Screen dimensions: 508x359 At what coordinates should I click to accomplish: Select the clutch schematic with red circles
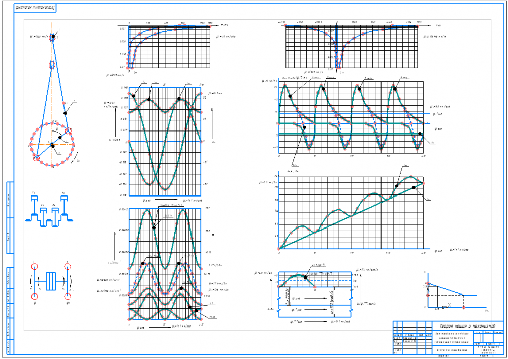pos(50,281)
